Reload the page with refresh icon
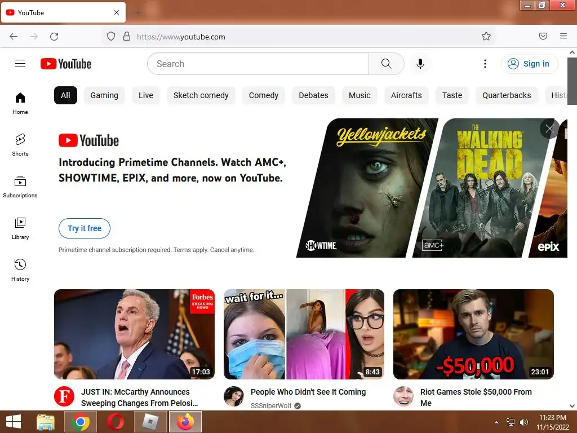Image resolution: width=577 pixels, height=433 pixels. (54, 37)
